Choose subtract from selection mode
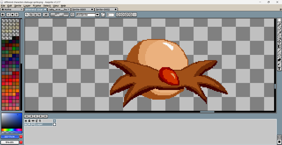282x145 pixels. [35, 15]
